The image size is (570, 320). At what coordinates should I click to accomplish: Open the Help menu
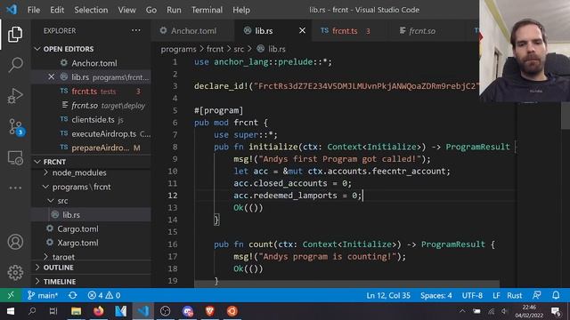(241, 10)
